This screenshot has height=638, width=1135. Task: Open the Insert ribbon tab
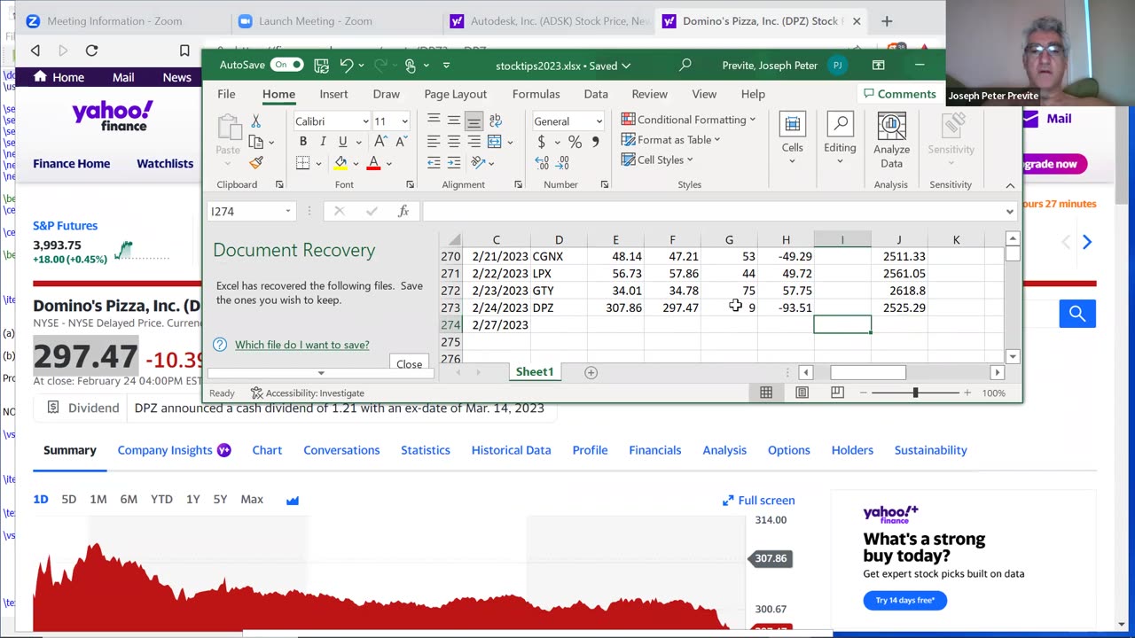[x=333, y=94]
